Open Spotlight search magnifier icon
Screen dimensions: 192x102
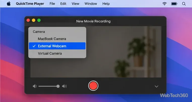(x=184, y=4)
